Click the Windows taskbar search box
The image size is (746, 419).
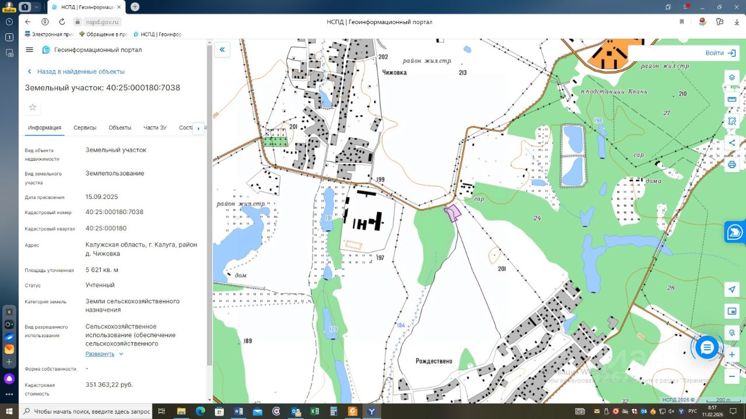[x=86, y=411]
